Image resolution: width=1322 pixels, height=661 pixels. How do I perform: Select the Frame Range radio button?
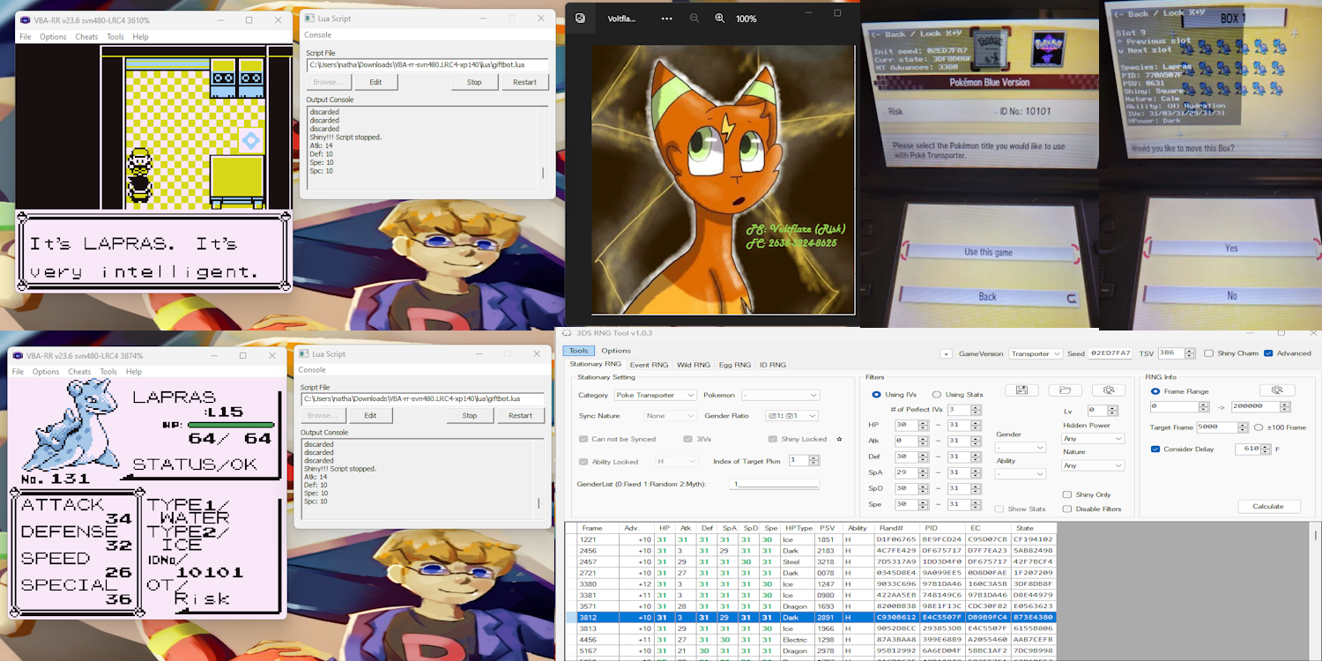[1155, 391]
